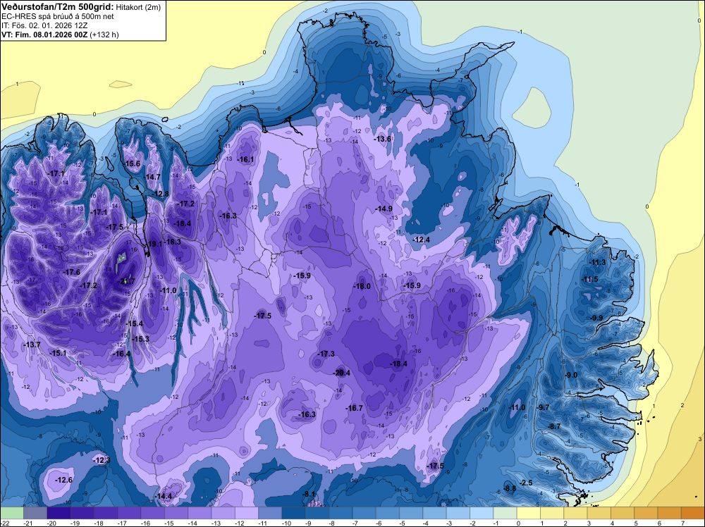Select the -19.1 temperature label
This screenshot has height=527, width=705.
[155, 244]
